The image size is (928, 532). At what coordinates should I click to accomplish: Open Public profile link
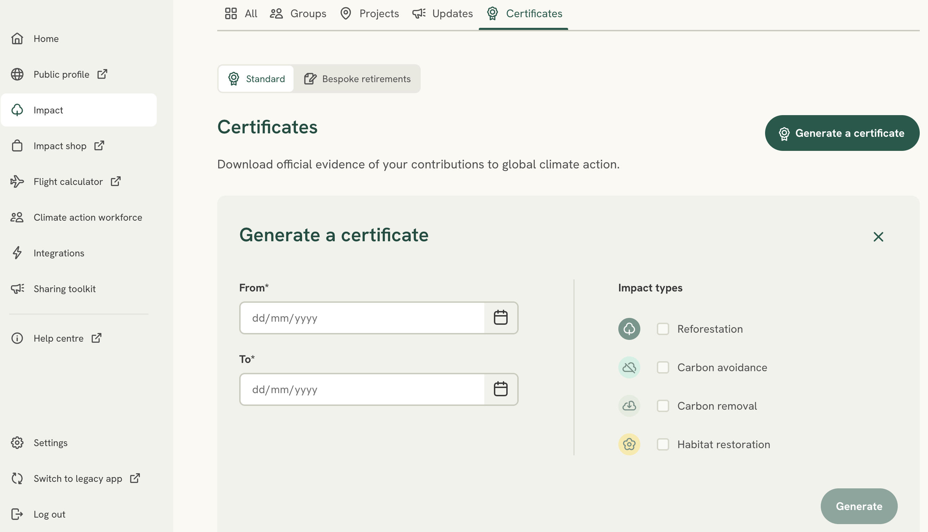79,74
